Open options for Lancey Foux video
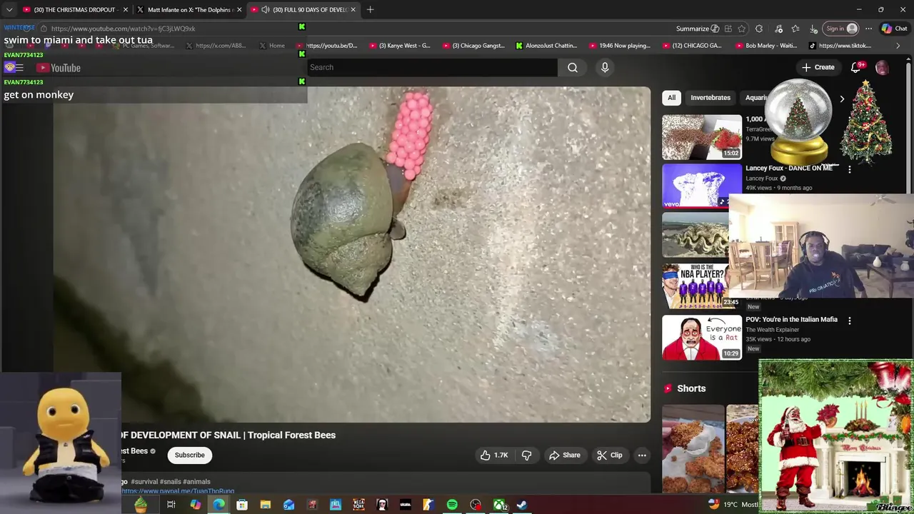The image size is (914, 514). [849, 169]
